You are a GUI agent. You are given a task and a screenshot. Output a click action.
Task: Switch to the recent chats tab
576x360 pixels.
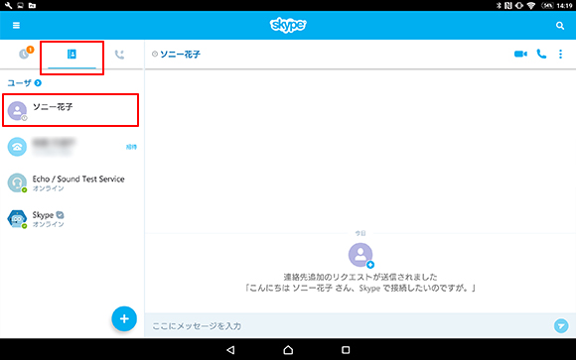click(25, 54)
